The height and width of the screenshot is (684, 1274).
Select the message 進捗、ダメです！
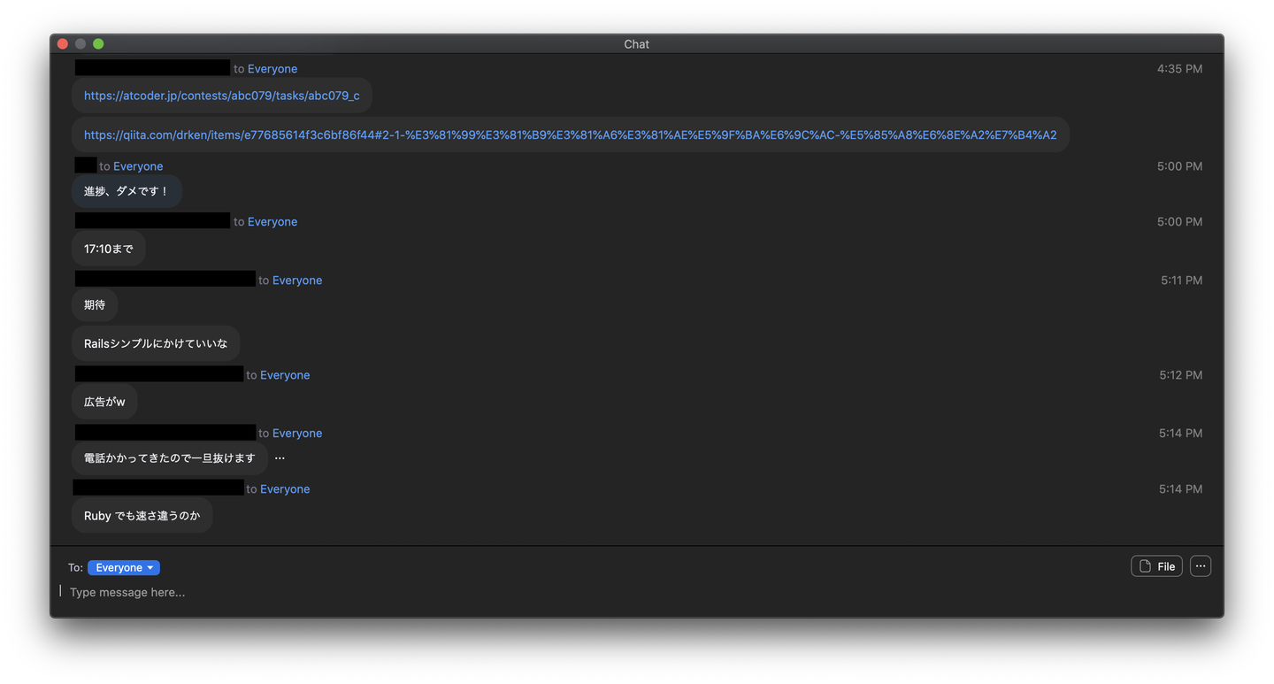click(127, 191)
